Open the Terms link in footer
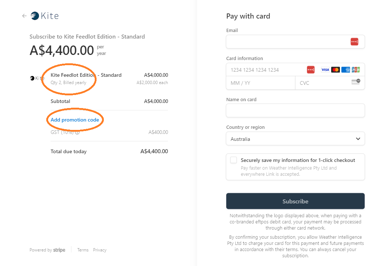Viewport: 388px width, 266px height. [83, 250]
